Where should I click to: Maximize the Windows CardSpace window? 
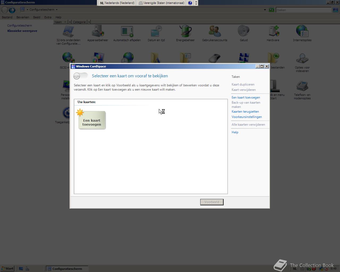tap(262, 66)
